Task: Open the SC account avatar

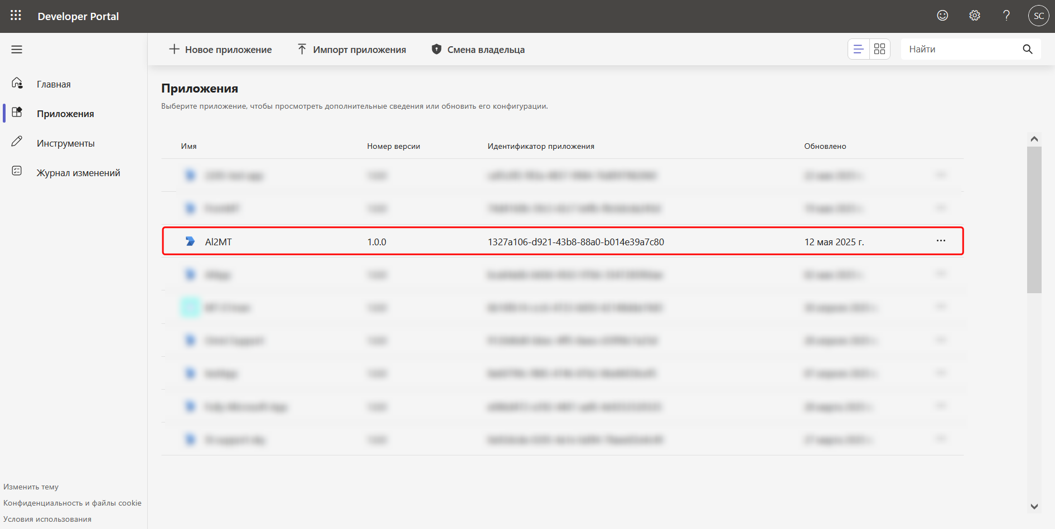Action: click(1038, 16)
